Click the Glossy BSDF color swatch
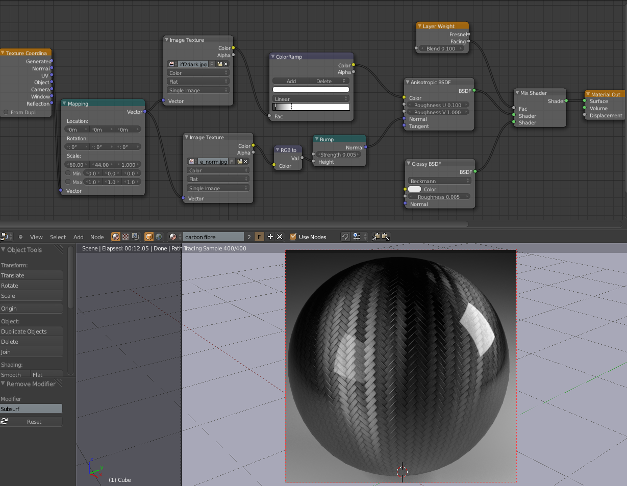The width and height of the screenshot is (627, 486). (x=414, y=189)
